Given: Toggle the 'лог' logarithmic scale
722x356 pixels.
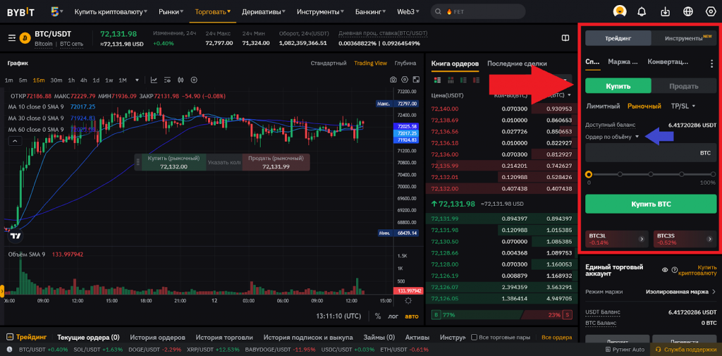Looking at the screenshot, I should (x=393, y=317).
